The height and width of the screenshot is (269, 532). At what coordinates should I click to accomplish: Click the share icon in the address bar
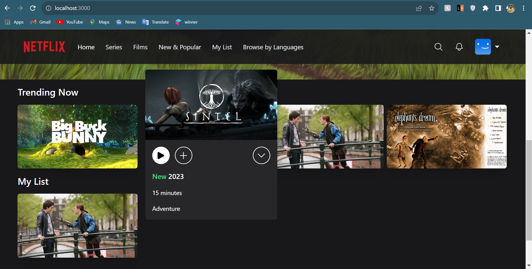coord(419,8)
